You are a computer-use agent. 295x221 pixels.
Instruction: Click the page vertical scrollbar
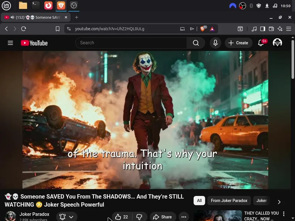(x=293, y=59)
